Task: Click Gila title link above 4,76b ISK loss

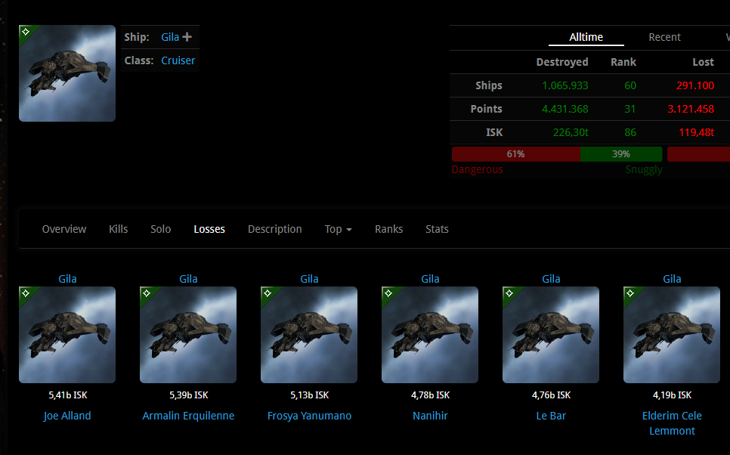Action: pos(551,279)
